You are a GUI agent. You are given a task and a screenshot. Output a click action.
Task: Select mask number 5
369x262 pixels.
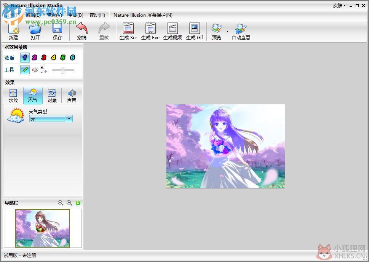pyautogui.click(x=63, y=58)
